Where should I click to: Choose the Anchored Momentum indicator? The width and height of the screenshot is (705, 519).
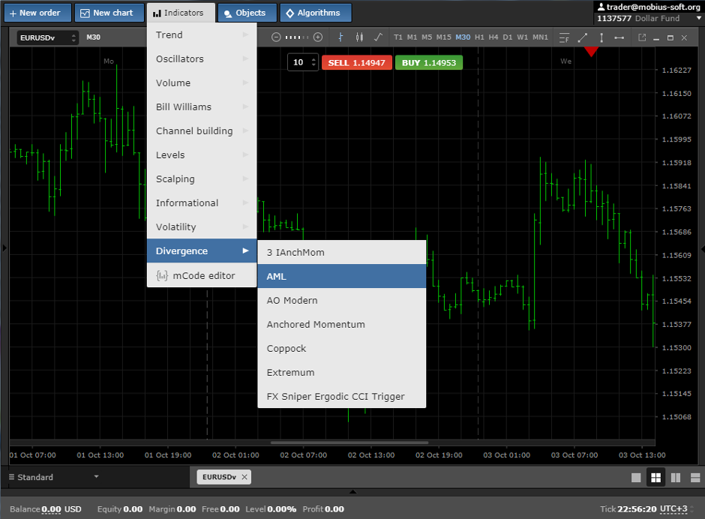[x=342, y=324]
